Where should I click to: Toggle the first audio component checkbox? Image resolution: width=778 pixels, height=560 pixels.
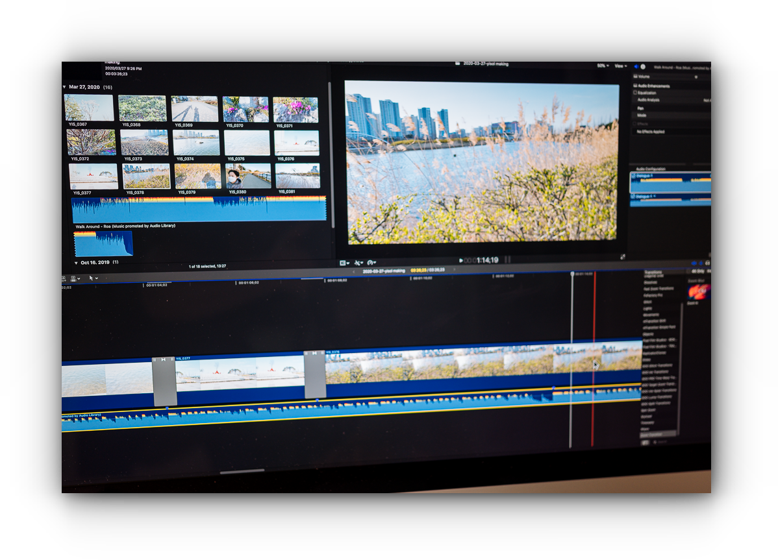tap(634, 175)
